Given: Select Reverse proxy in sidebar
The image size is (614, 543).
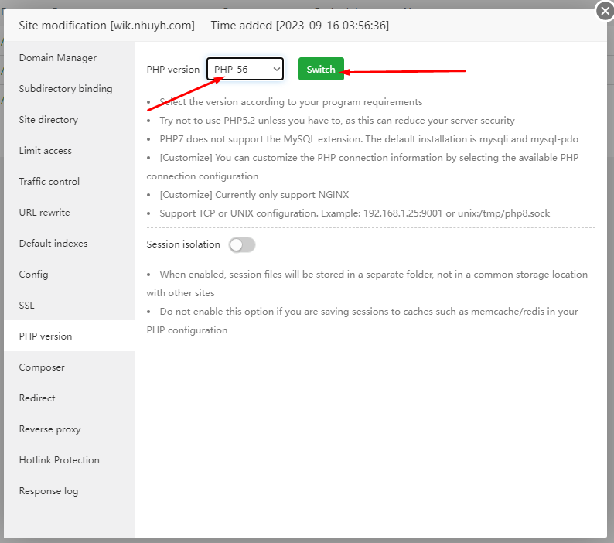Looking at the screenshot, I should [x=70, y=429].
